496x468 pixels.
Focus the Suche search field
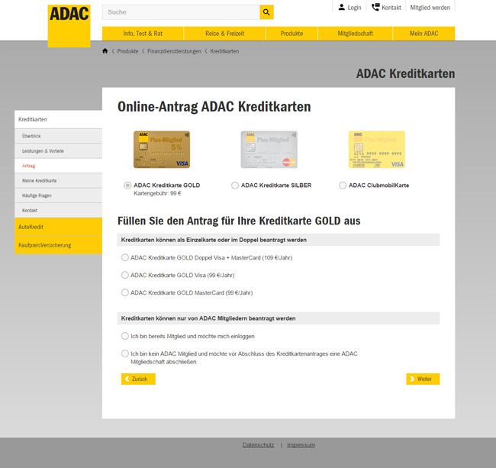click(181, 12)
